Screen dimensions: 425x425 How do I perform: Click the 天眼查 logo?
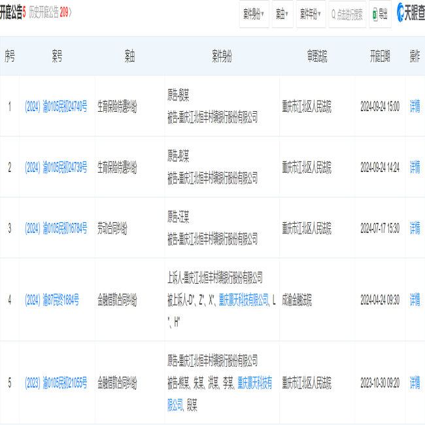[411, 12]
